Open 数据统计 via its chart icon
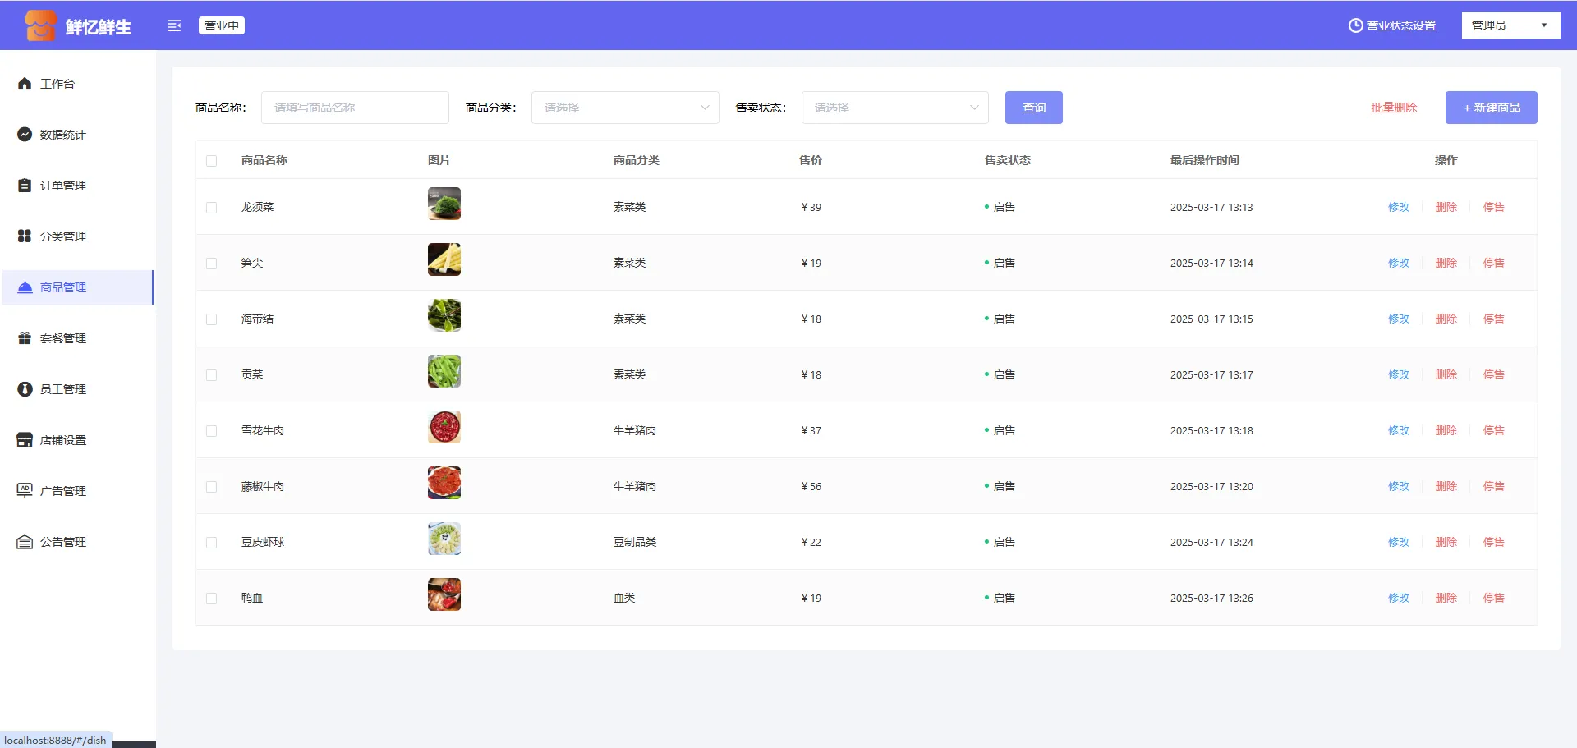This screenshot has height=748, width=1577. (x=25, y=135)
